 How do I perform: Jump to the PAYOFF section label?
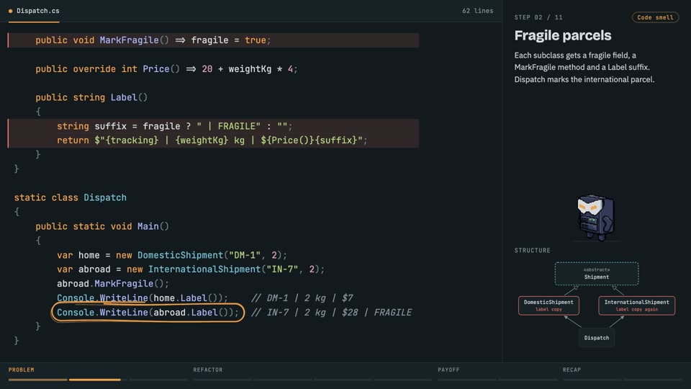click(448, 370)
